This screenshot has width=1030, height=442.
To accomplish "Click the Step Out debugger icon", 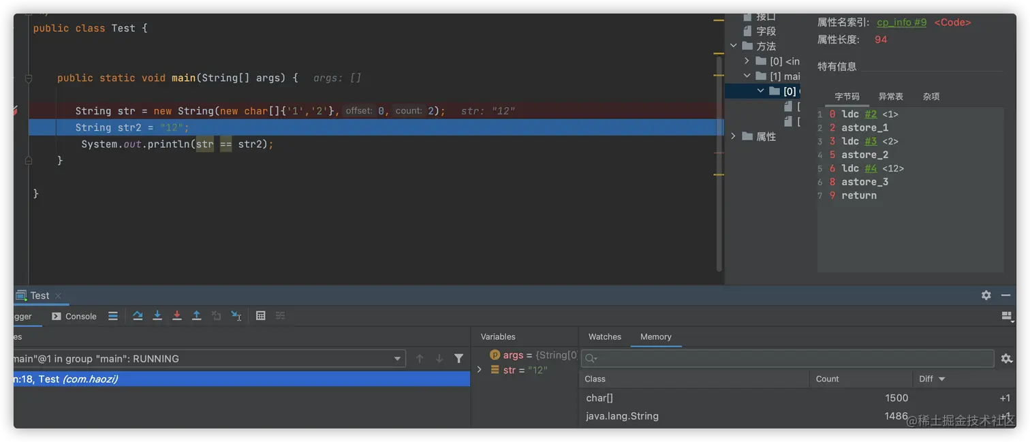I will point(197,316).
